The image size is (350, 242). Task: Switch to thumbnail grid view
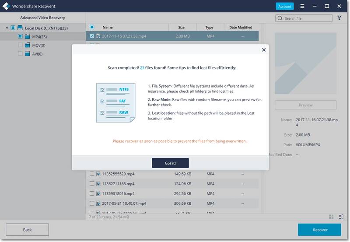tap(331, 217)
